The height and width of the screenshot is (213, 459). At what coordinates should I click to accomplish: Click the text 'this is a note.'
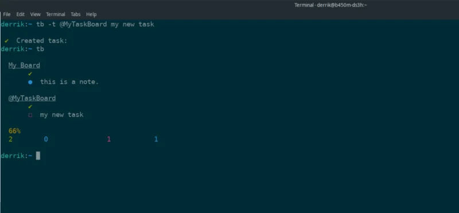pyautogui.click(x=69, y=82)
